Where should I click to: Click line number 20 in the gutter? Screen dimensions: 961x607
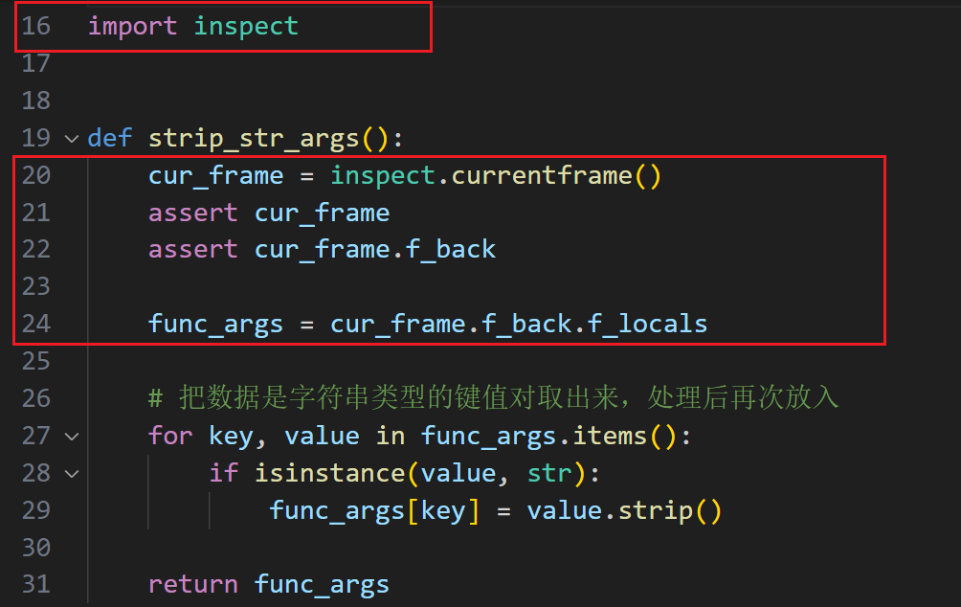pyautogui.click(x=35, y=175)
